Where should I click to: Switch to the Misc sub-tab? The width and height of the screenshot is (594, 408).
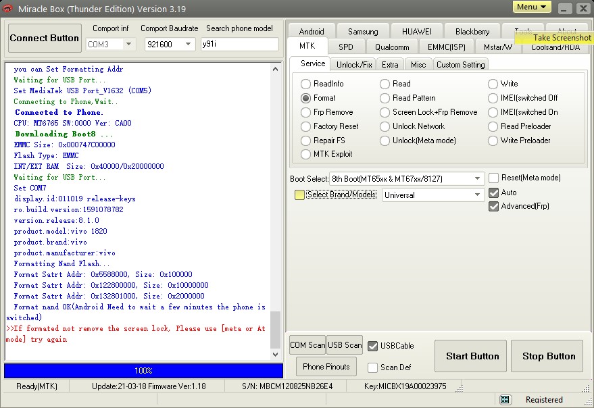tap(418, 64)
